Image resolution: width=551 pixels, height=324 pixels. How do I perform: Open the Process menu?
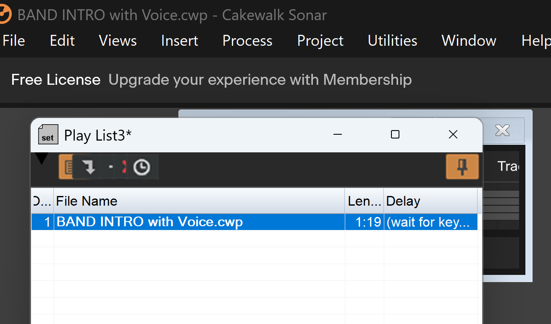[x=247, y=41]
